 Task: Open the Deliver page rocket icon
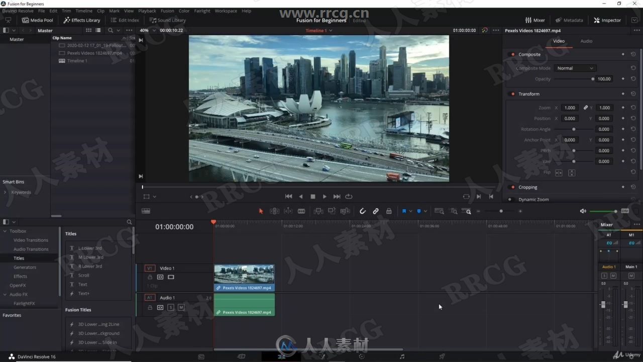coord(442,356)
